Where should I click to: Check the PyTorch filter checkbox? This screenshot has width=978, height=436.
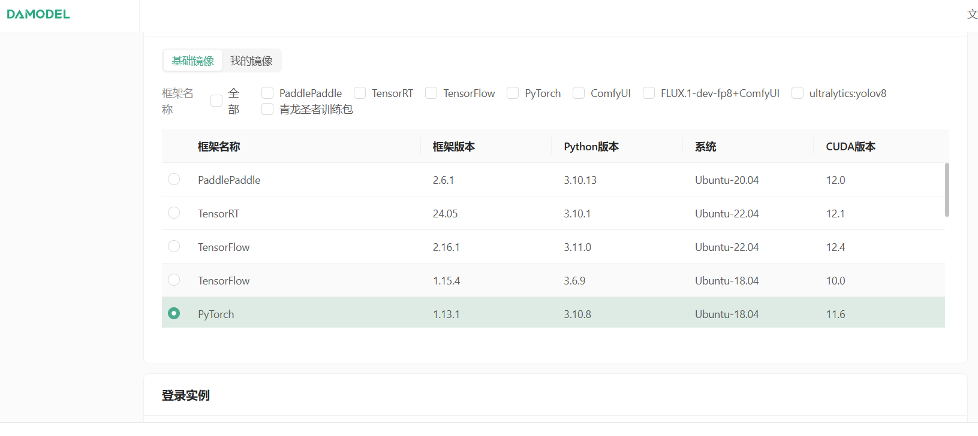513,93
